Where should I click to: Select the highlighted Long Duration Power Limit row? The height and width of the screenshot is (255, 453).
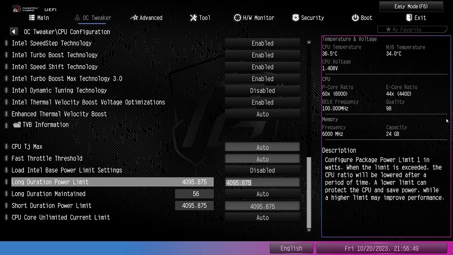pos(112,182)
